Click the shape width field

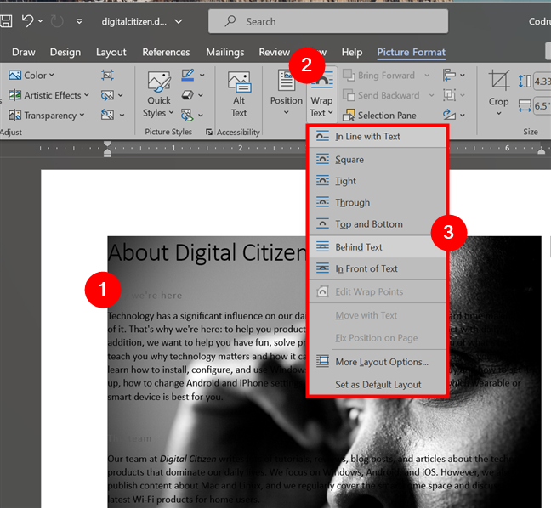(542, 105)
